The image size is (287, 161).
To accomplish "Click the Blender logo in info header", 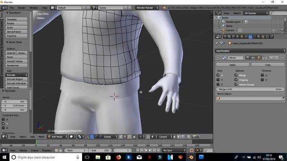I will (x=165, y=8).
